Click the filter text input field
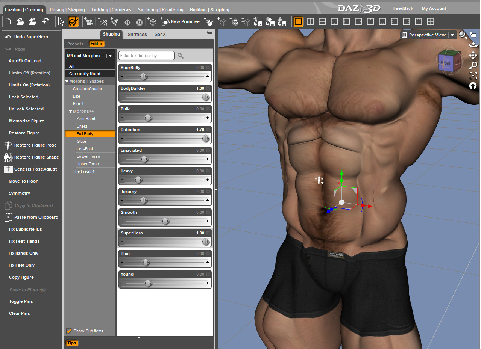Image resolution: width=481 pixels, height=349 pixels. [x=147, y=56]
